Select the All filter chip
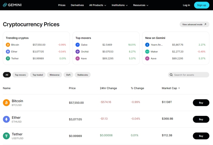This screenshot has height=145, width=213. (7, 75)
